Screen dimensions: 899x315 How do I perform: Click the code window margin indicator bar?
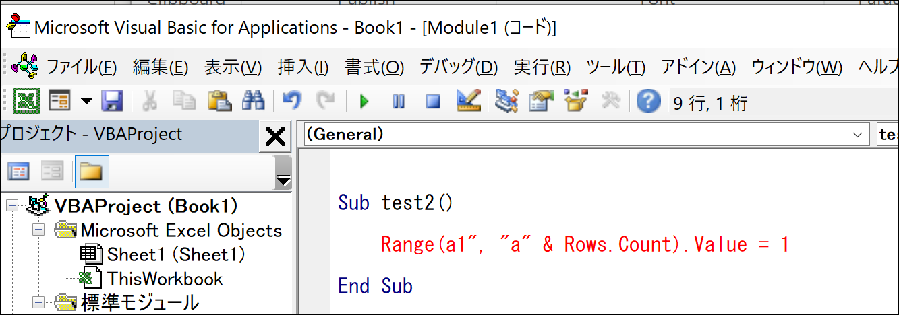(x=314, y=232)
